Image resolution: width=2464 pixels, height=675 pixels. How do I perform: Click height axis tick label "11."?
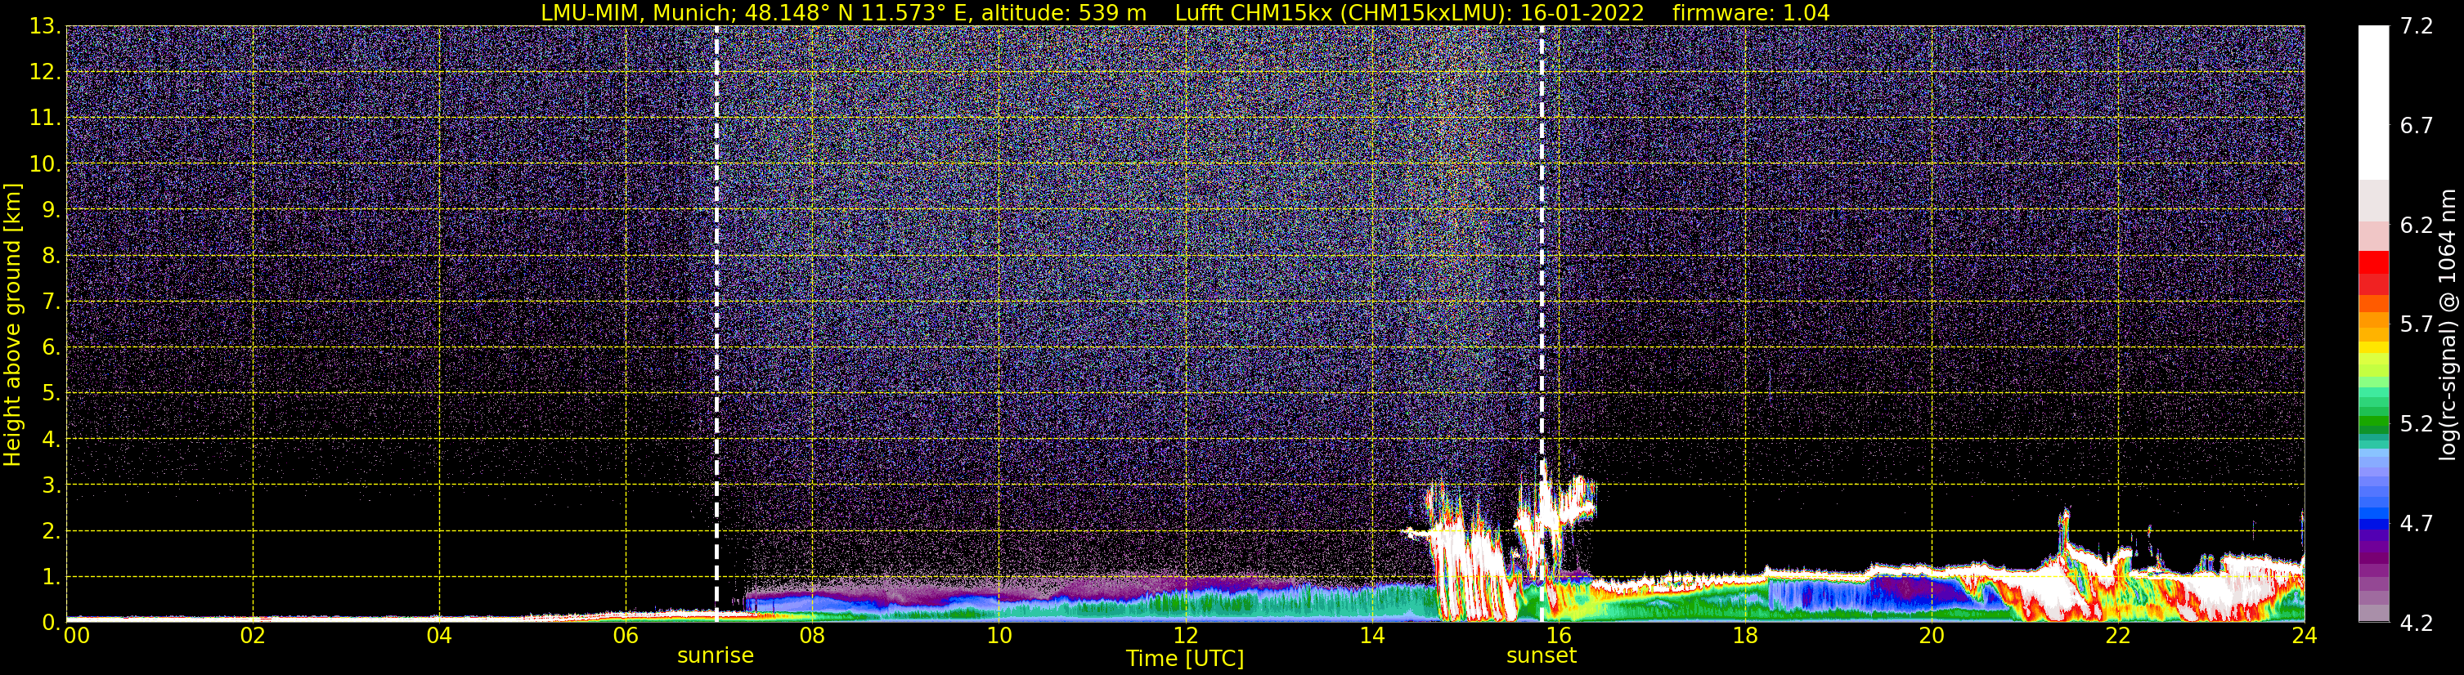44,118
